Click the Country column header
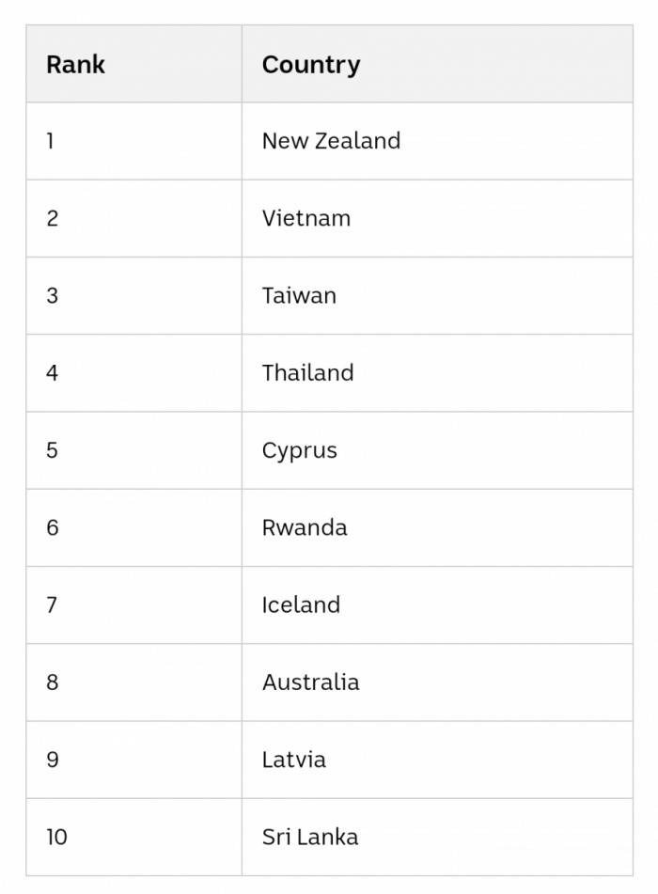The image size is (658, 894). pos(311,65)
